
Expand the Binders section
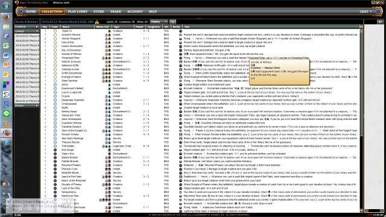click(27, 105)
